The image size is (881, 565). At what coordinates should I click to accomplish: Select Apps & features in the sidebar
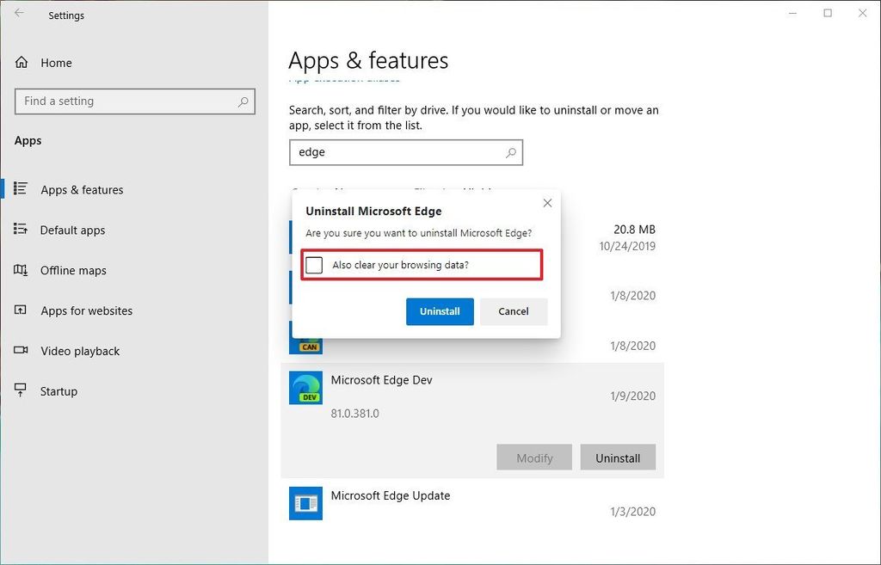click(83, 189)
